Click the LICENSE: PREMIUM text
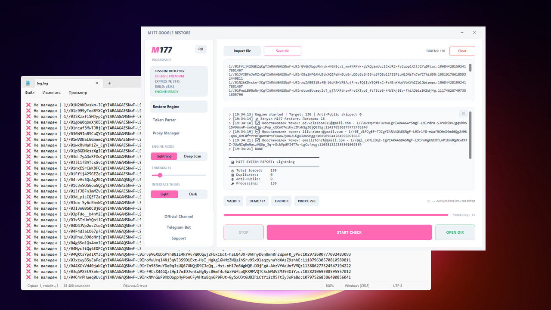The width and height of the screenshot is (551, 310). (169, 76)
